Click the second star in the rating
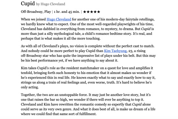 coord(88,12)
